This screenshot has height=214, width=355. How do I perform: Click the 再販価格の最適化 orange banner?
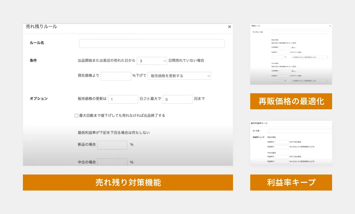(x=291, y=101)
